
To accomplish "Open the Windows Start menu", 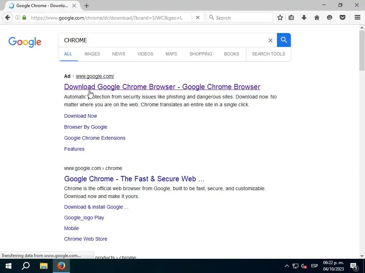I will pyautogui.click(x=9, y=266).
